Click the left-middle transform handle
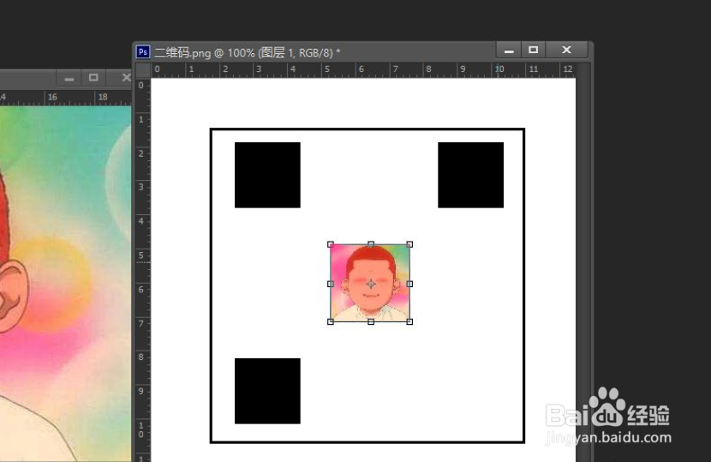The width and height of the screenshot is (711, 462). pyautogui.click(x=331, y=284)
